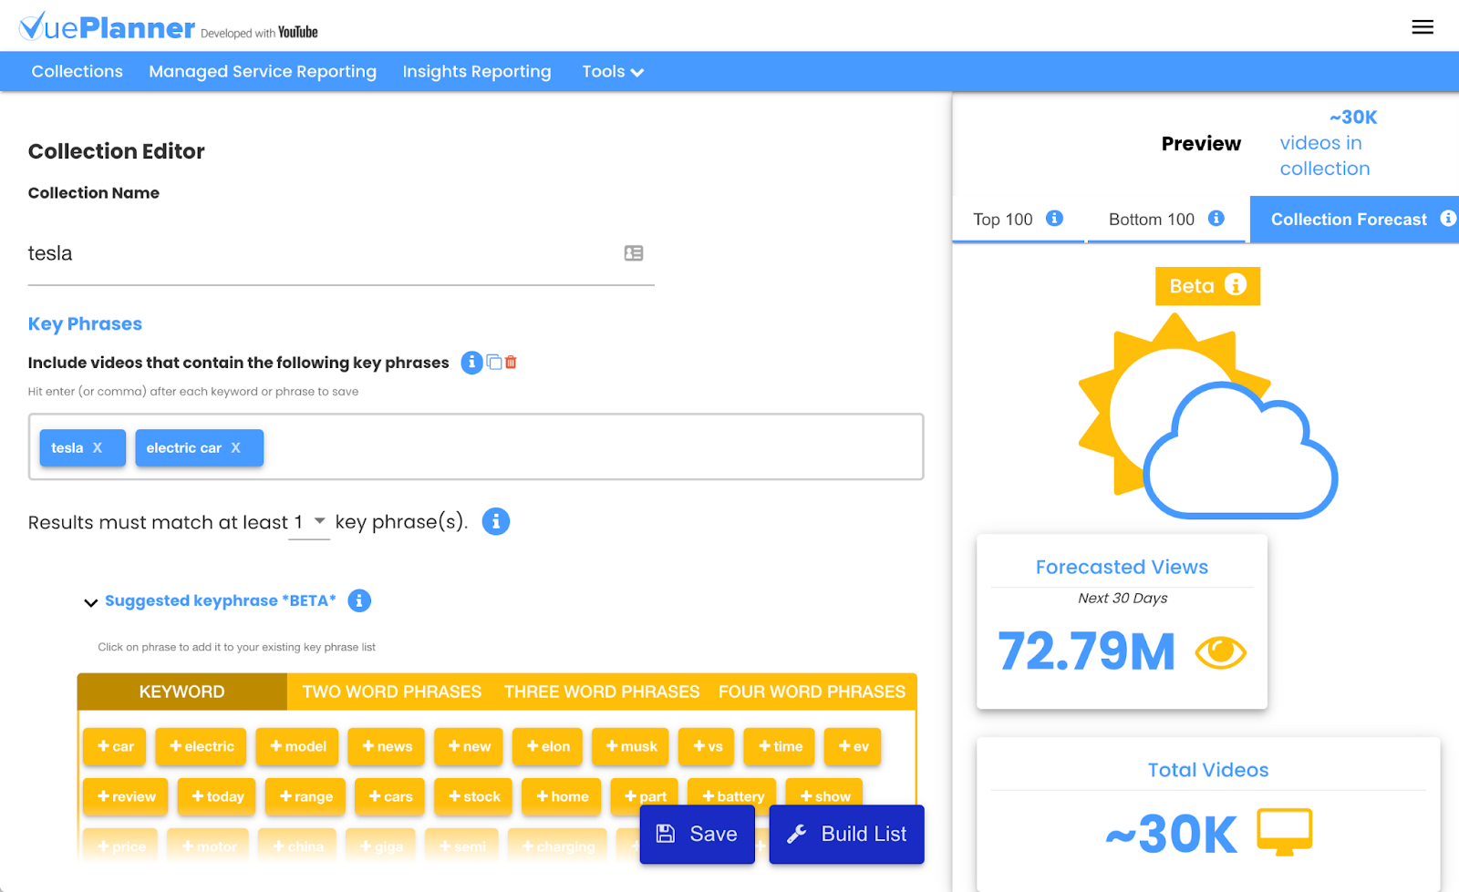
Task: Switch to Bottom 100 tab
Action: point(1166,220)
